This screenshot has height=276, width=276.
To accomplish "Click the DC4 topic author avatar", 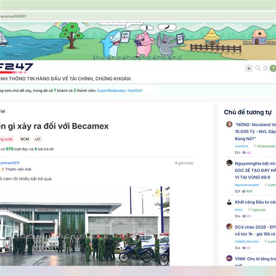I will (x=229, y=226).
